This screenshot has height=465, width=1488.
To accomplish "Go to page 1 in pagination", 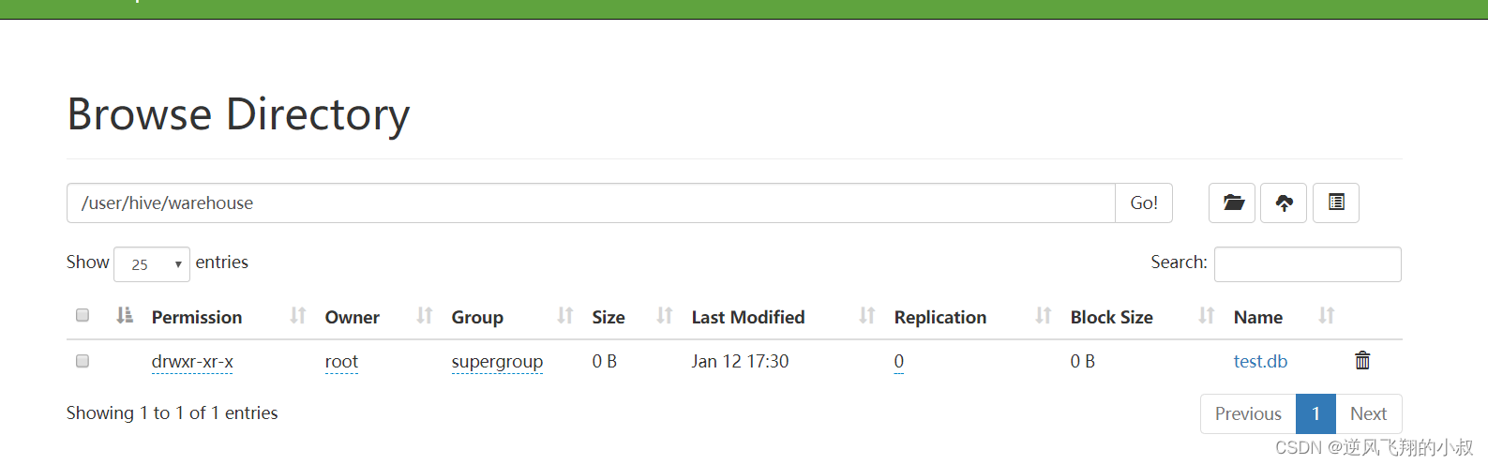I will (x=1315, y=413).
